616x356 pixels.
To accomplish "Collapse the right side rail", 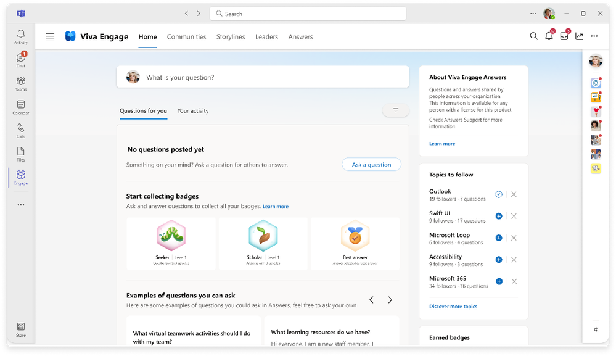I will tap(596, 329).
